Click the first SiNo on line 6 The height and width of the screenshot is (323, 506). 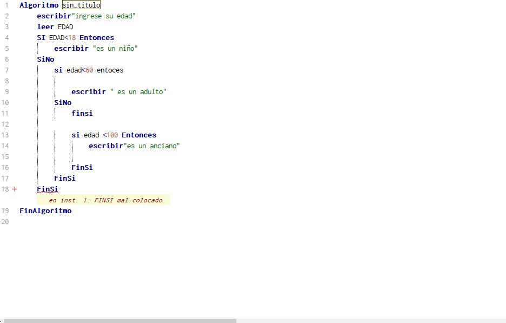click(45, 60)
